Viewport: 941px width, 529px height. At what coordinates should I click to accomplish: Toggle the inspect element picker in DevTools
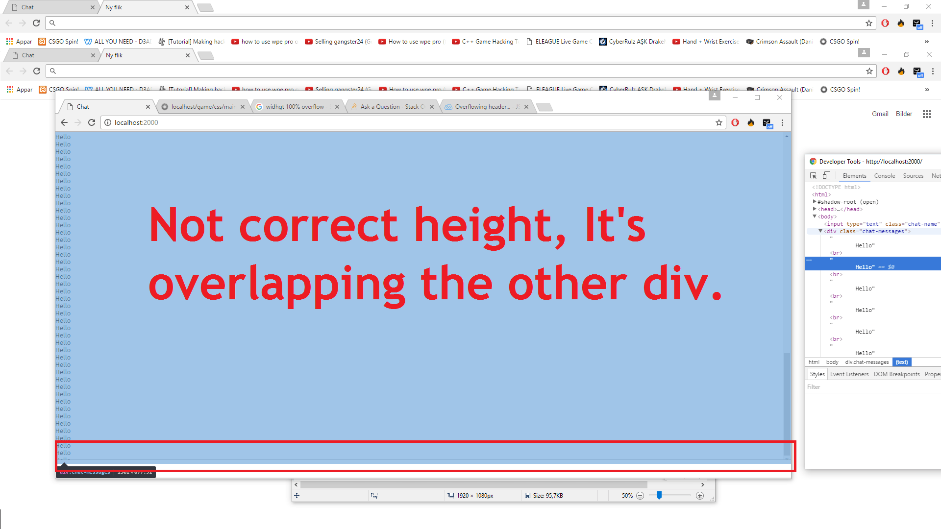(814, 176)
